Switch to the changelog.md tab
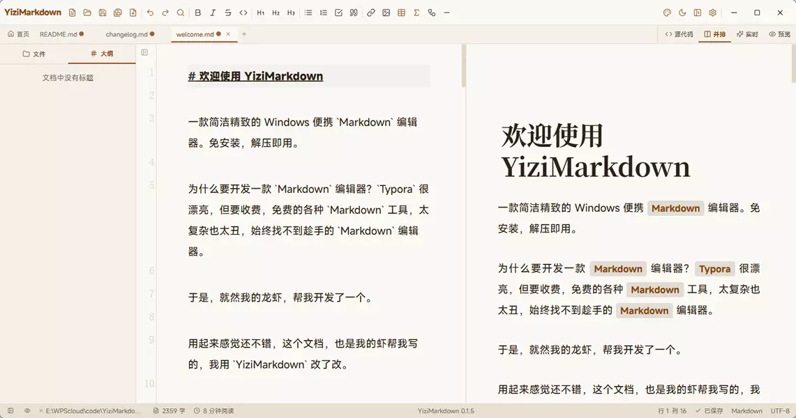Image resolution: width=796 pixels, height=418 pixels. click(x=130, y=34)
